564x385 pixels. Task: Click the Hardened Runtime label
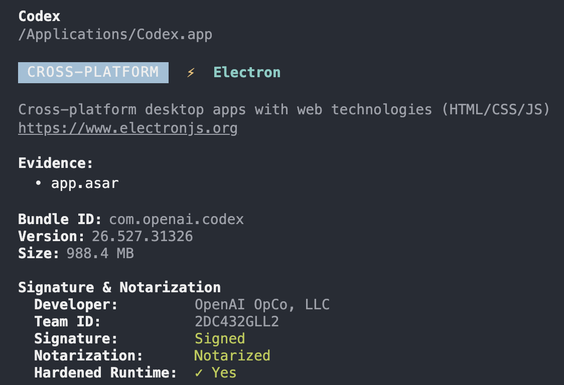coord(105,373)
